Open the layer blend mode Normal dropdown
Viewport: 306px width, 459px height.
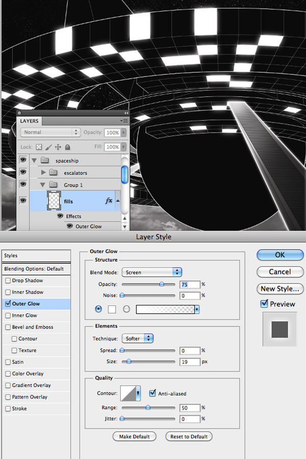click(50, 132)
